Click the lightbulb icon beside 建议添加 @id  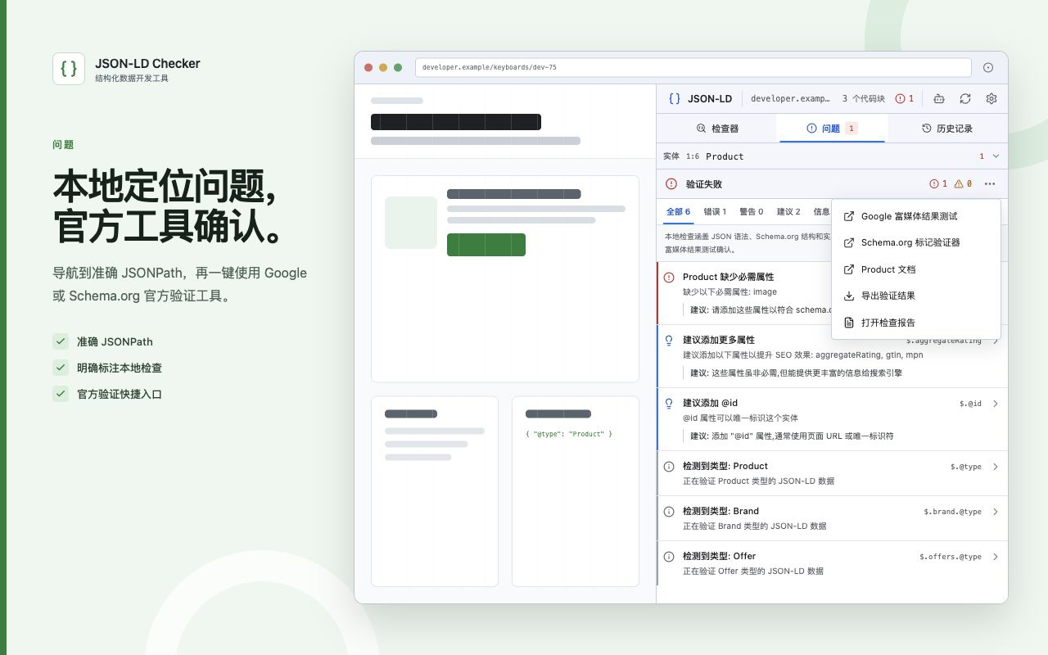coord(669,404)
